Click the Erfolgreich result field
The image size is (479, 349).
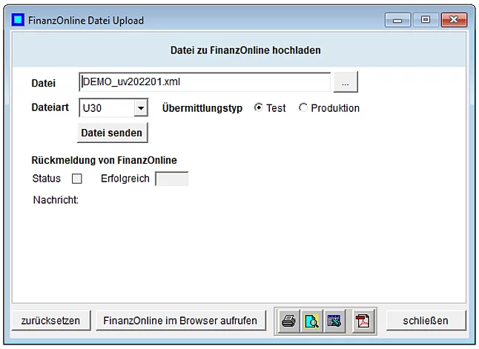172,179
